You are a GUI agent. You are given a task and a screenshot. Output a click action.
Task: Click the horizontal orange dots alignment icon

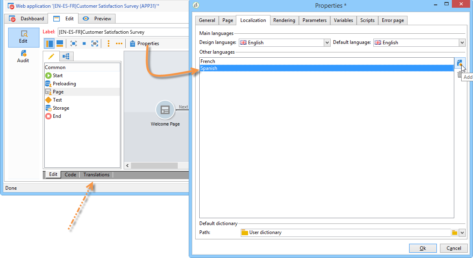(119, 43)
